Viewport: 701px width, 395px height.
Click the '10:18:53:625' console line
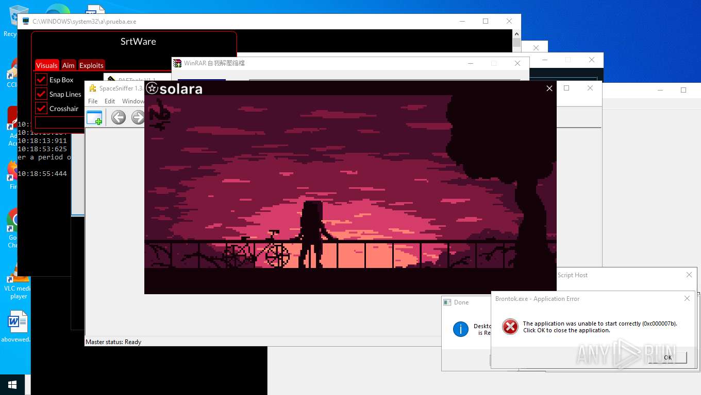tap(42, 149)
